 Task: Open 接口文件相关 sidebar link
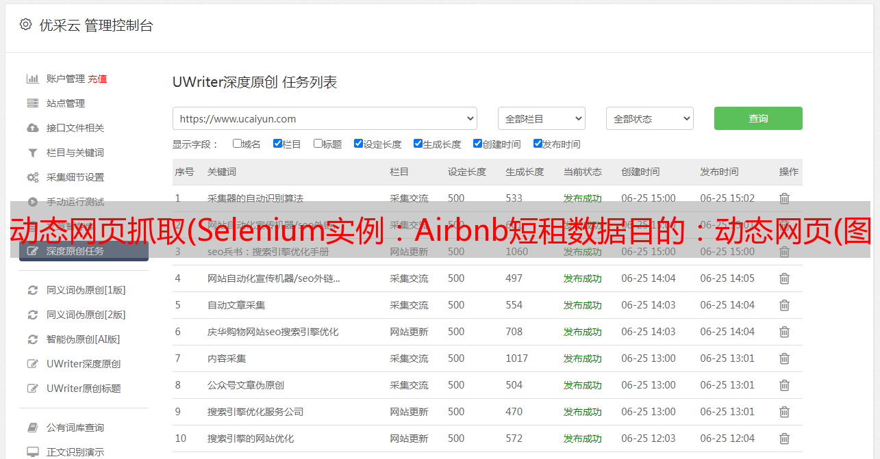(75, 128)
